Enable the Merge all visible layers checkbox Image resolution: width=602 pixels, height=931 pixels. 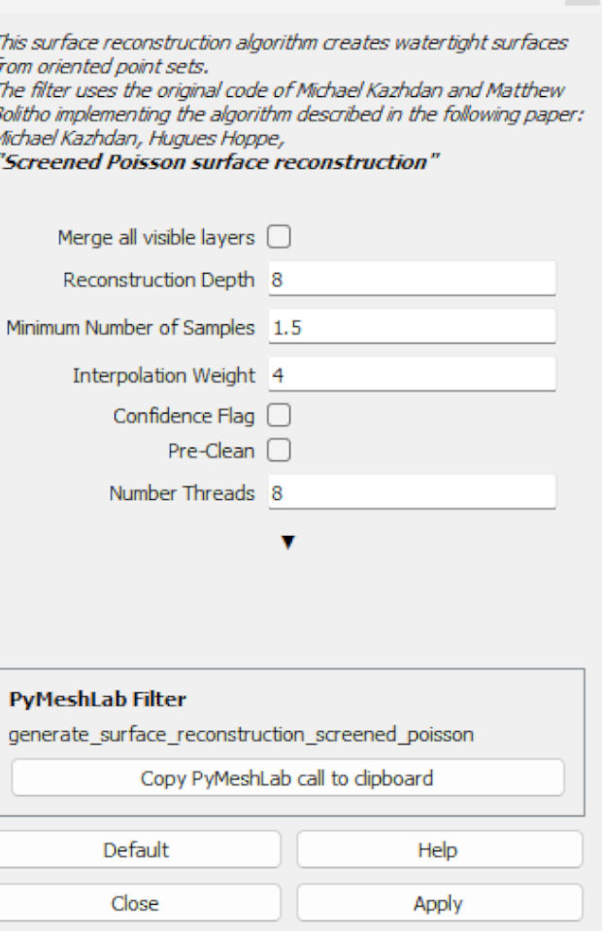280,237
